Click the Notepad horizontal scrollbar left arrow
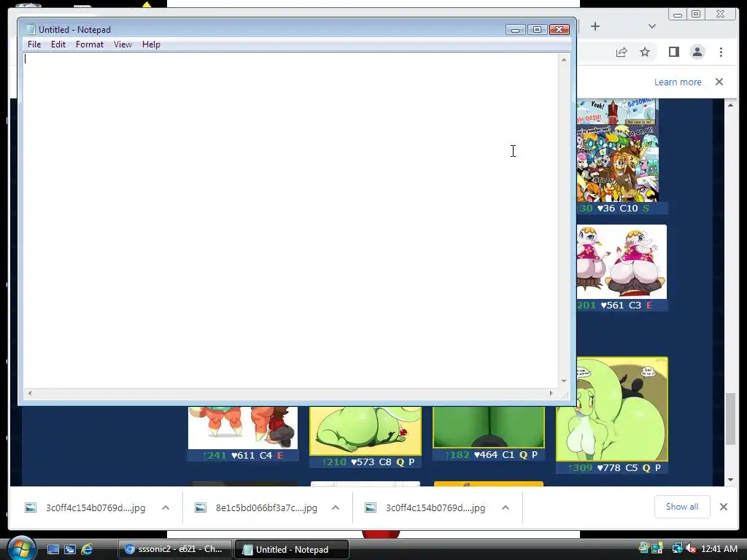 pos(29,393)
